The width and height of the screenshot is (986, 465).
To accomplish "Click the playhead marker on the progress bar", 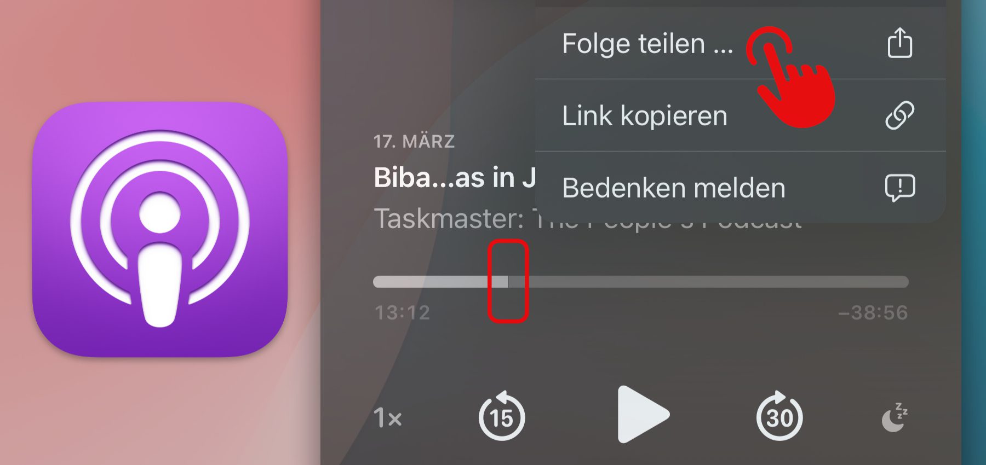I will 508,282.
